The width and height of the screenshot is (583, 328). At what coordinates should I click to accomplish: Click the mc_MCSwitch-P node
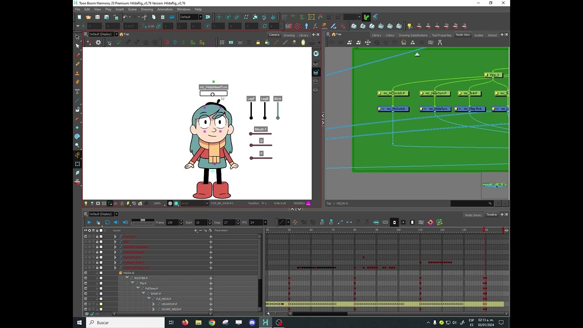[x=394, y=93]
